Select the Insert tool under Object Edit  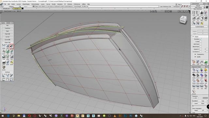(x=8, y=46)
